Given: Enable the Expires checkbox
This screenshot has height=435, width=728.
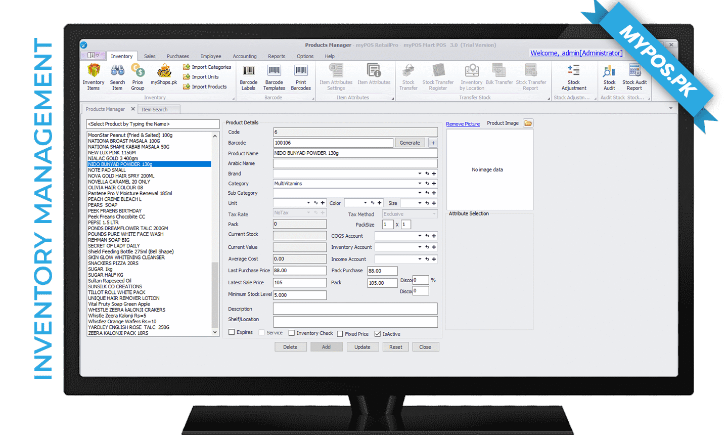Looking at the screenshot, I should (232, 332).
